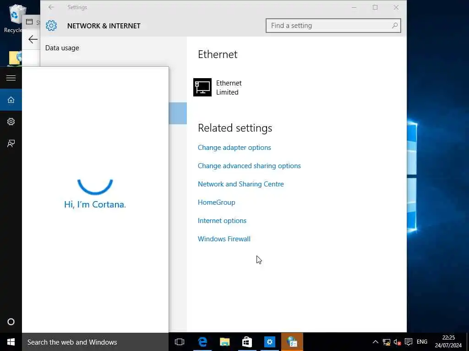Click the Ethernet adapter icon
The width and height of the screenshot is (469, 351).
(x=202, y=87)
